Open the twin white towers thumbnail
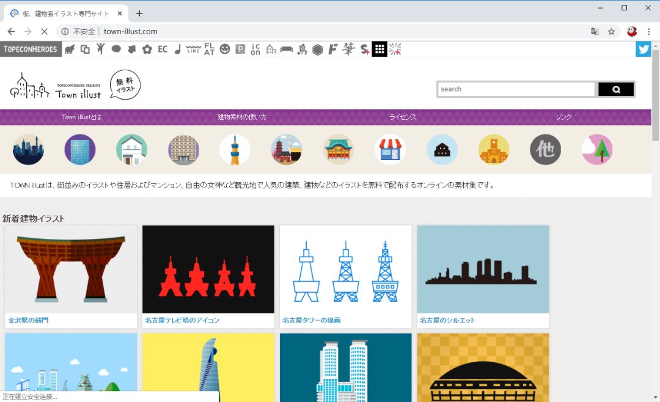 point(345,368)
